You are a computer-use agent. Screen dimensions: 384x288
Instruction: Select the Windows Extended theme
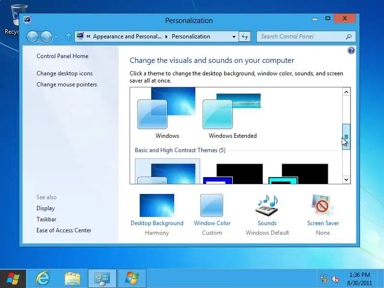pos(232,113)
